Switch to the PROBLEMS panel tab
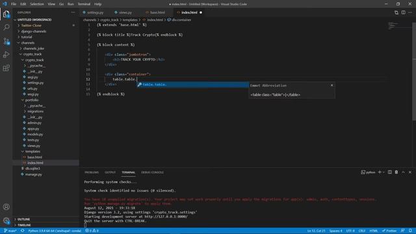 92,172
